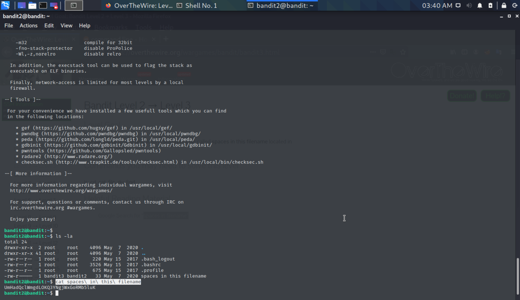Click the .bash_logout file row
Screen dimensions: 520x300
pos(90,259)
